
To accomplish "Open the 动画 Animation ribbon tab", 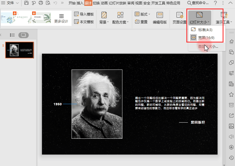I will point(104,3).
